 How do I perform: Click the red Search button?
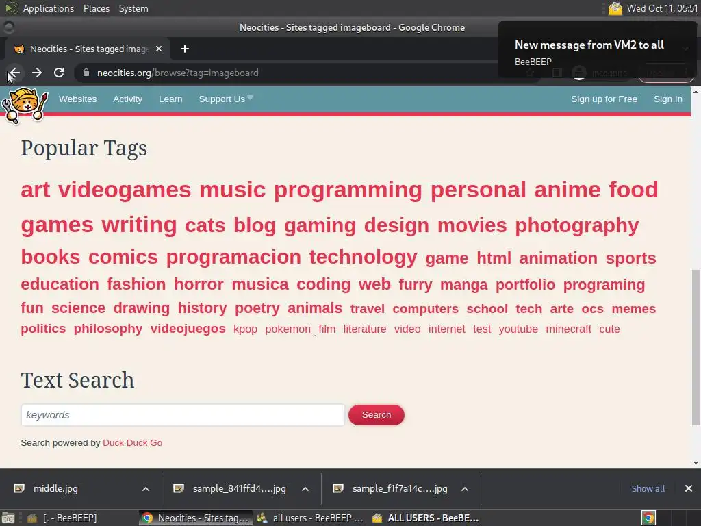coord(377,414)
